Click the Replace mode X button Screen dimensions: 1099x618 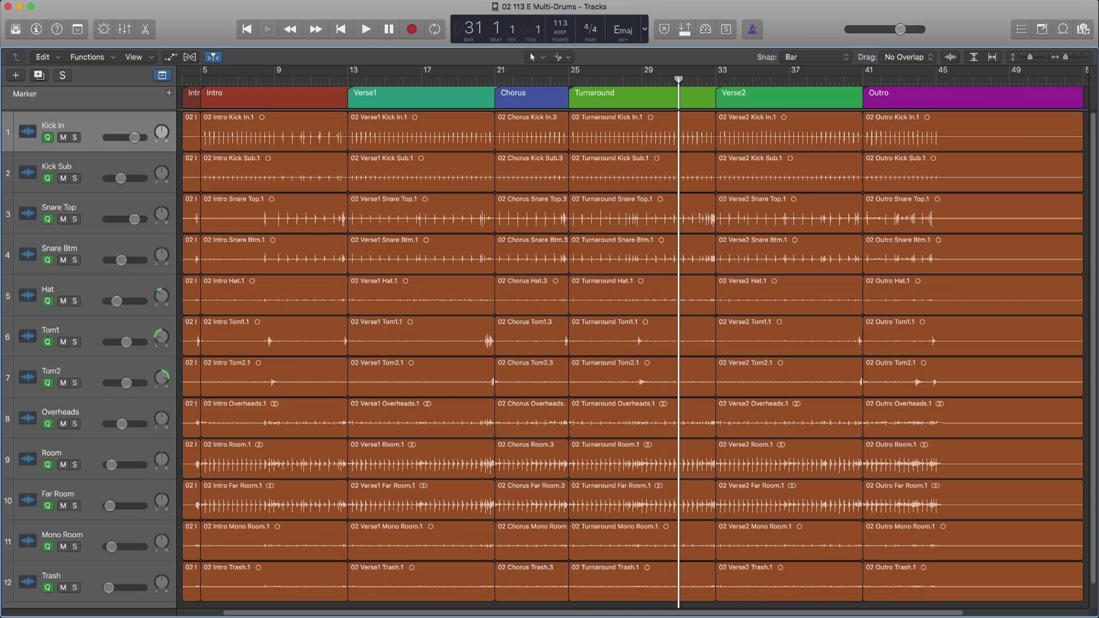point(665,29)
